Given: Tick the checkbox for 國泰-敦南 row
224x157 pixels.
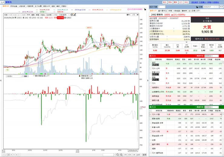Looking at the screenshot, I should (150, 119).
